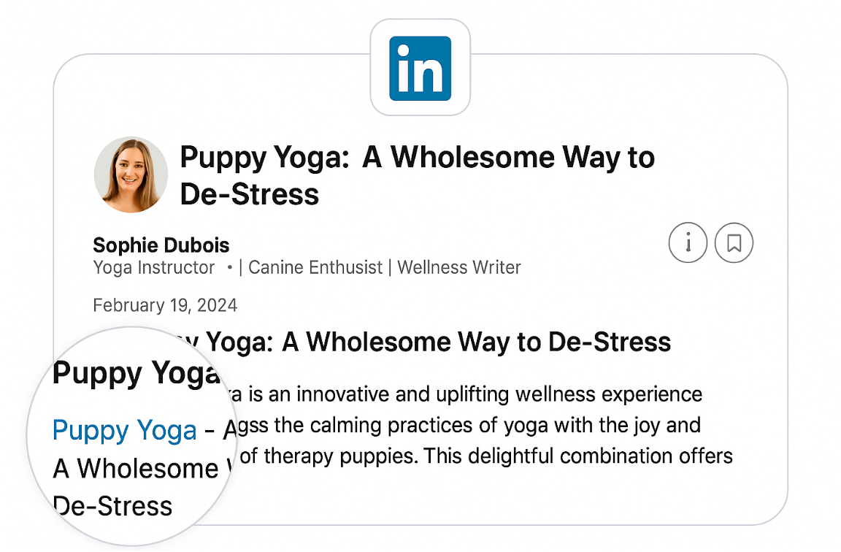Screen dimensions: 841x552
Task: Click the 'De-Stress' text inside the magnifier circle
Action: (112, 506)
